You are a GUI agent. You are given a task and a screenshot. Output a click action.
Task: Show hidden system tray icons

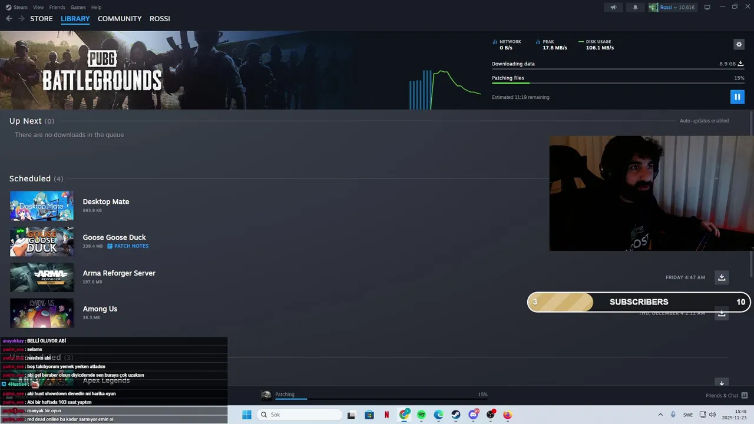[660, 415]
